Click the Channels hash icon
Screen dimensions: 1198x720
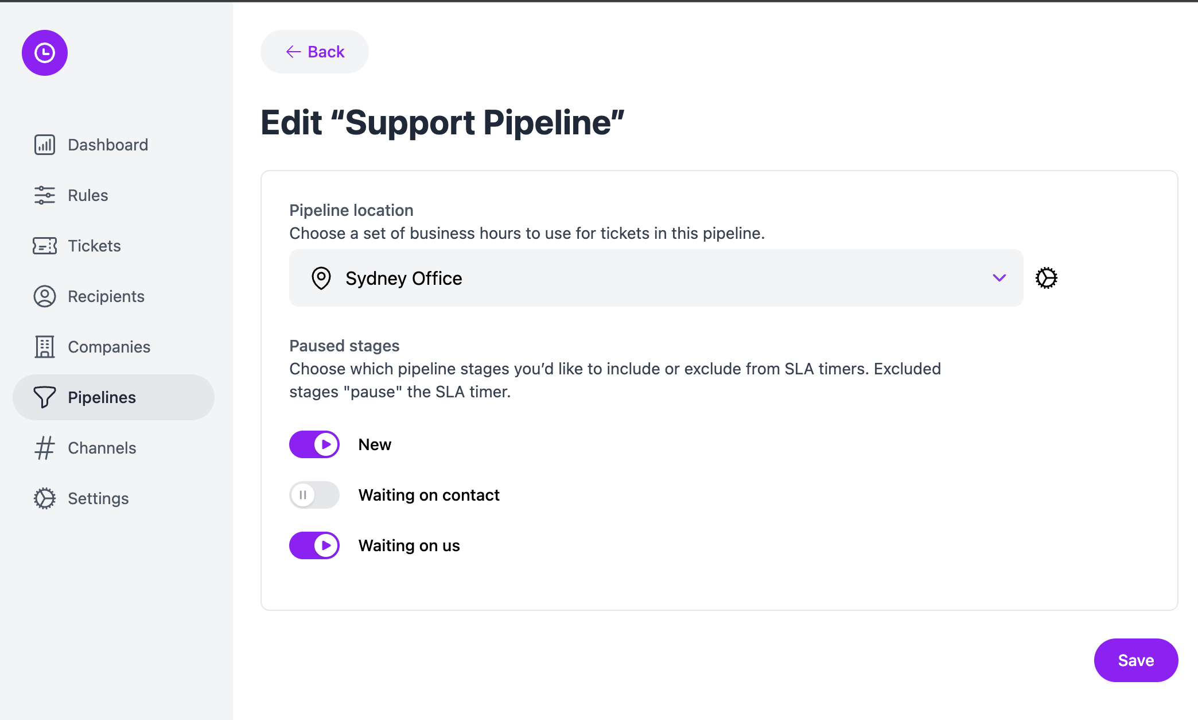click(45, 448)
